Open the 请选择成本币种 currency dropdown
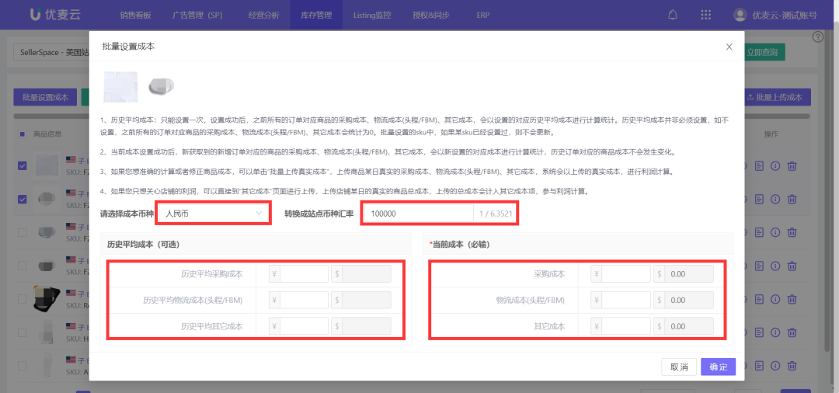Screen dimensions: 839x393 (x=214, y=213)
